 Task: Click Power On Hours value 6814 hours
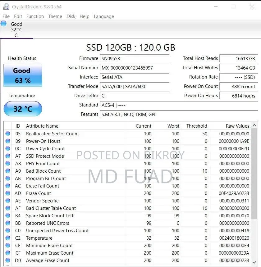click(239, 96)
